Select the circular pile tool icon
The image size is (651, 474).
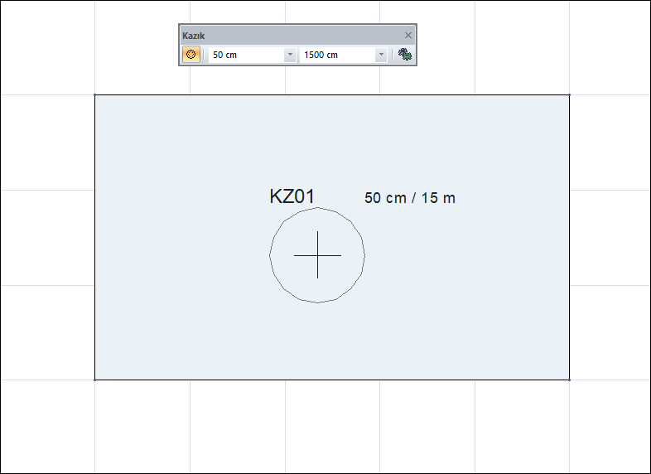click(191, 55)
